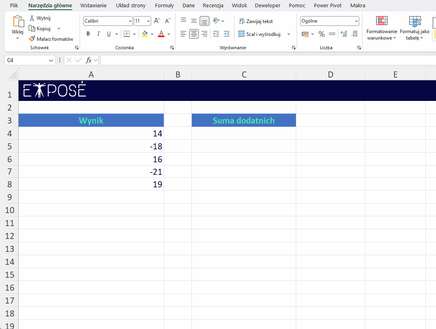Expand the Ogólne number format dropdown
The image size is (436, 329).
(x=329, y=21)
